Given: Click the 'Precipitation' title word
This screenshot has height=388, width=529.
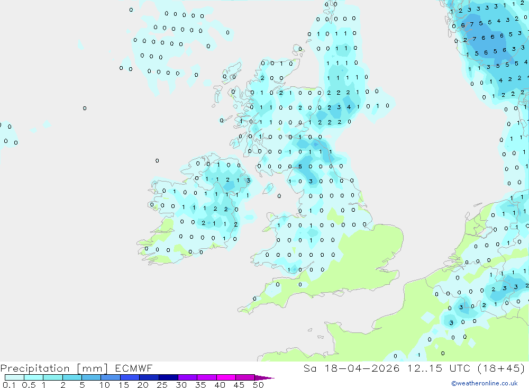Looking at the screenshot, I should click(x=35, y=368).
